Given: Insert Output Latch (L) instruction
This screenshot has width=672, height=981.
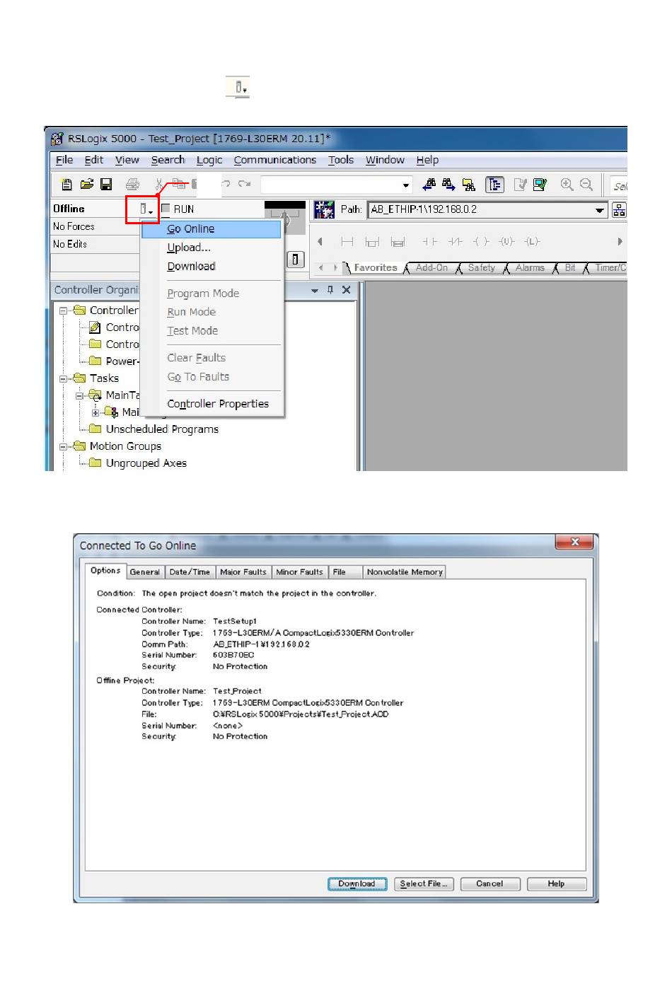Looking at the screenshot, I should 532,242.
